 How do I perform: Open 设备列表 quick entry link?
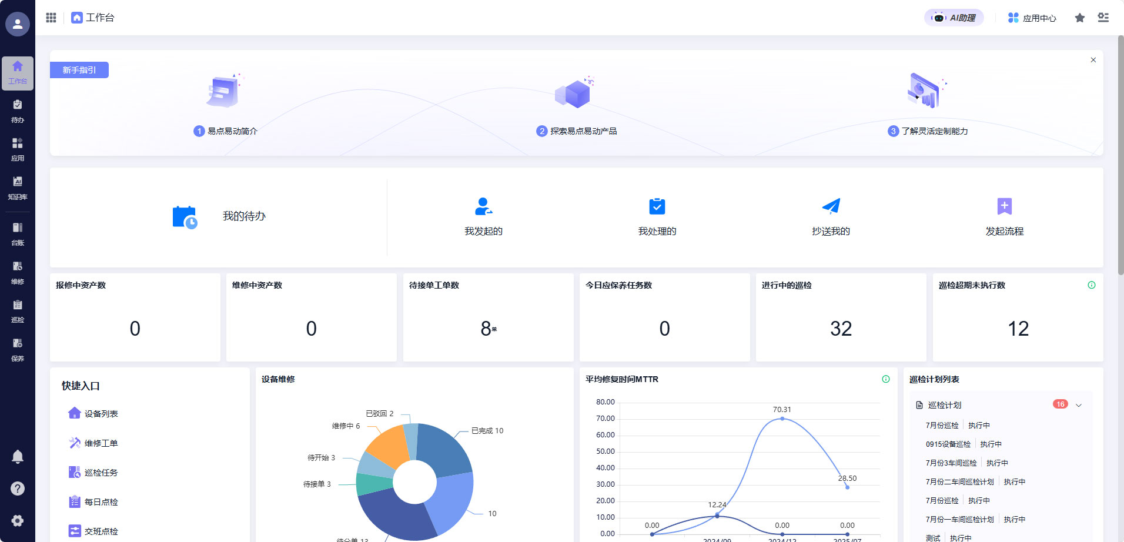coord(101,414)
